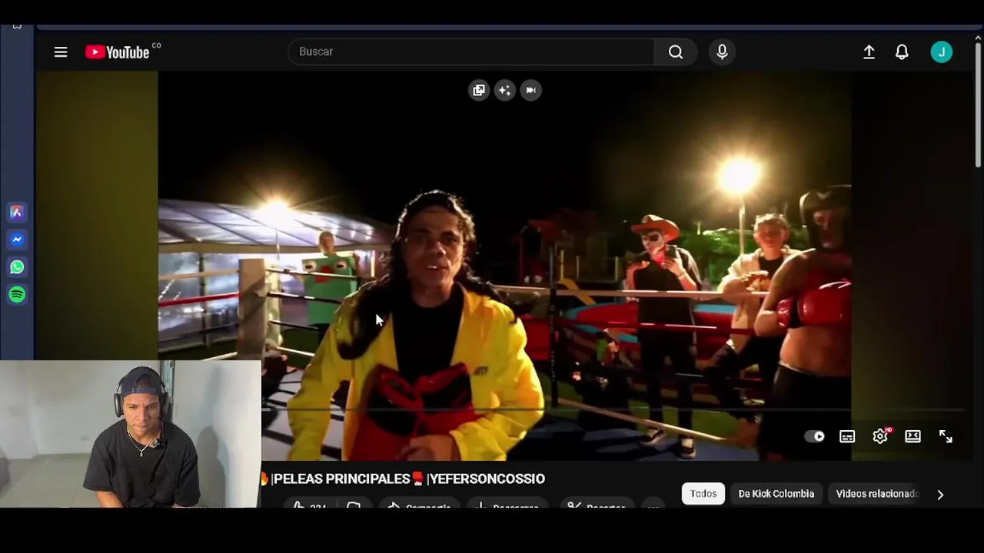Toggle subtitles in the video player
984x553 pixels.
coord(847,436)
